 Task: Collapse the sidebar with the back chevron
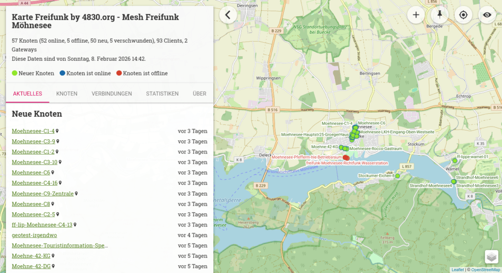[228, 15]
